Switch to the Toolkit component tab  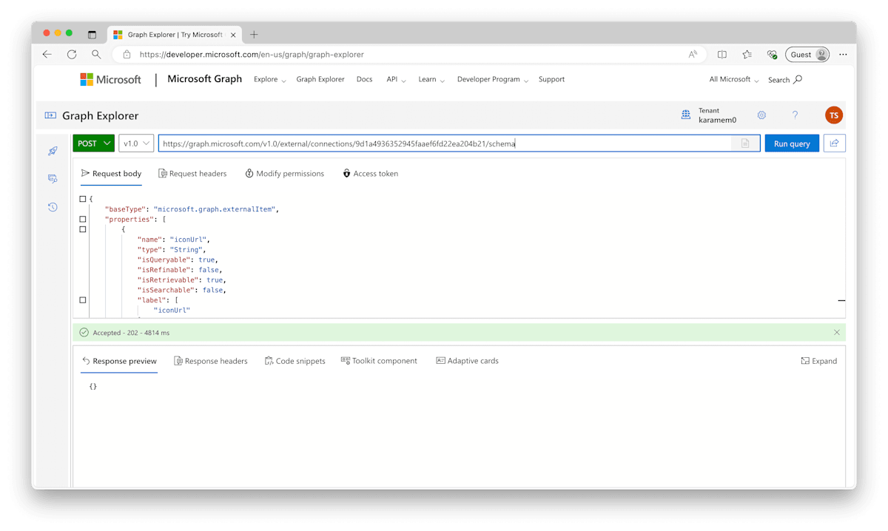[379, 361]
